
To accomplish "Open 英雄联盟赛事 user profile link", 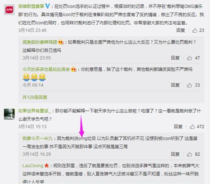I will [31, 6].
